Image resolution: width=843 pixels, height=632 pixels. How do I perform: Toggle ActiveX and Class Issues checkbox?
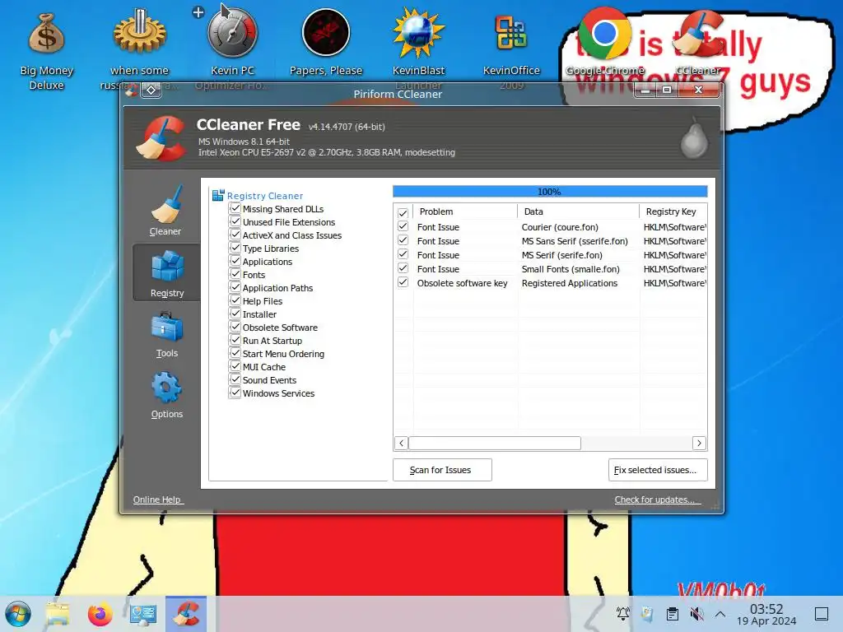(x=235, y=235)
